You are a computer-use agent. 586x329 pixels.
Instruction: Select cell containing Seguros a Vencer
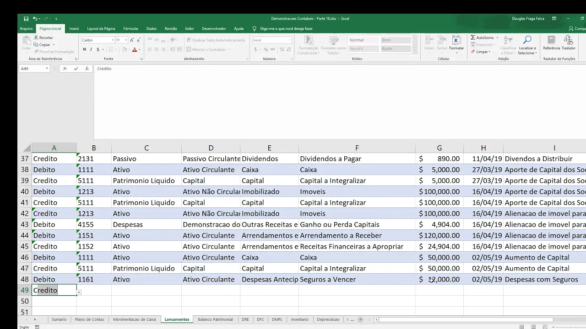click(x=357, y=279)
